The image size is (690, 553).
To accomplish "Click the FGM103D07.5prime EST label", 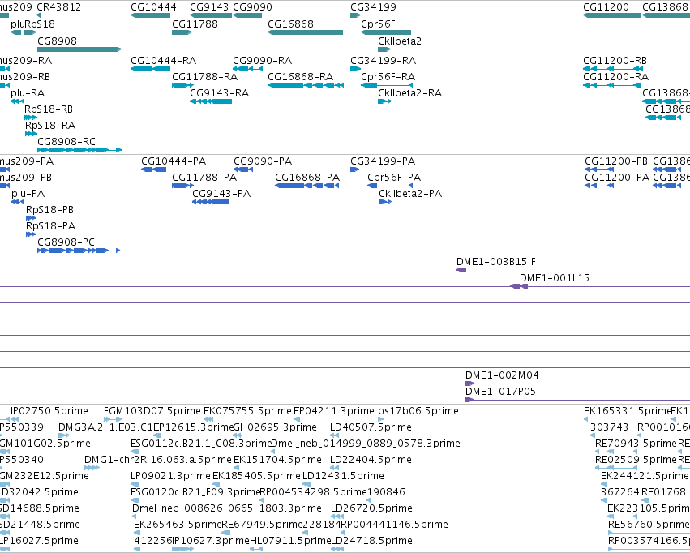I will pyautogui.click(x=152, y=411).
